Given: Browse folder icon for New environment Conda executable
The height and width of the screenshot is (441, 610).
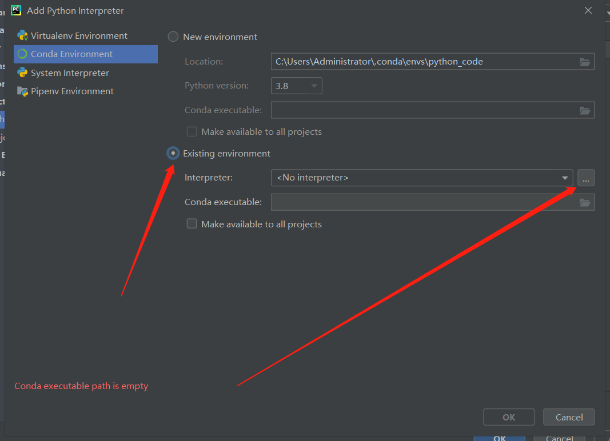Looking at the screenshot, I should pos(585,110).
